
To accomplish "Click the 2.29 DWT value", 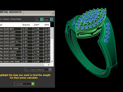I will (37, 62).
